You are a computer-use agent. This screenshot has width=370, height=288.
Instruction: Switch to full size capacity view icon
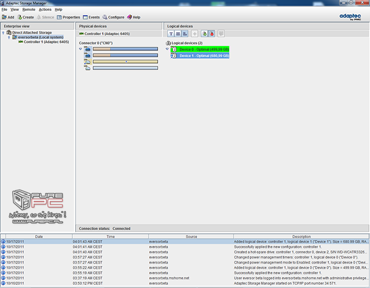(178, 34)
